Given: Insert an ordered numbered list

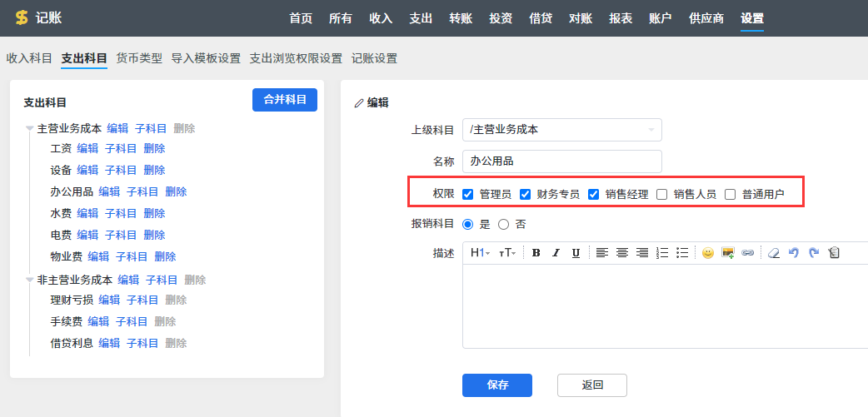Looking at the screenshot, I should point(663,253).
